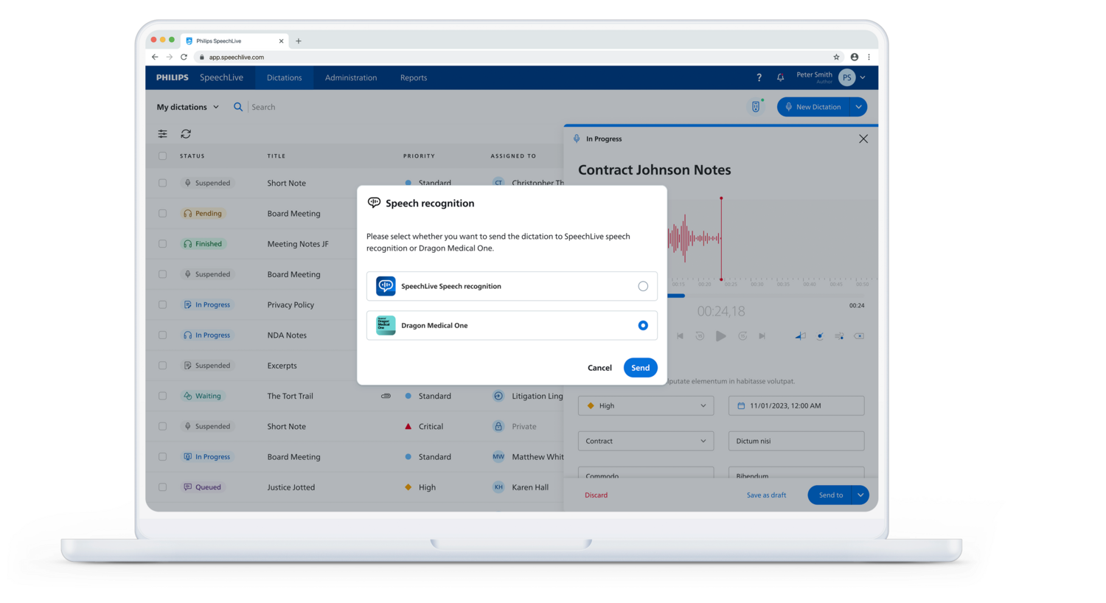Viewport: 1106px width, 603px height.
Task: Click the KH avatar for Karen Hall
Action: click(498, 487)
